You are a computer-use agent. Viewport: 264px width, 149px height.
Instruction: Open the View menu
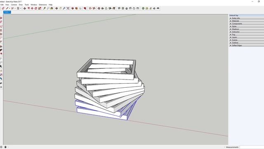tap(7, 5)
